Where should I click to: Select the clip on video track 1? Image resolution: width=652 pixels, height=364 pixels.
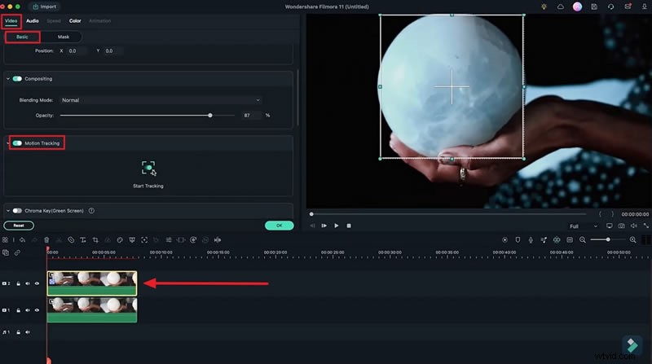tap(92, 310)
